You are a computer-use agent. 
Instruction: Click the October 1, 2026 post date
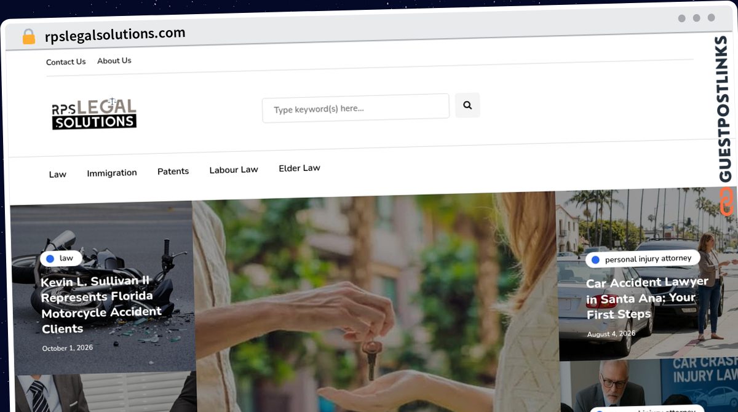[x=68, y=348]
